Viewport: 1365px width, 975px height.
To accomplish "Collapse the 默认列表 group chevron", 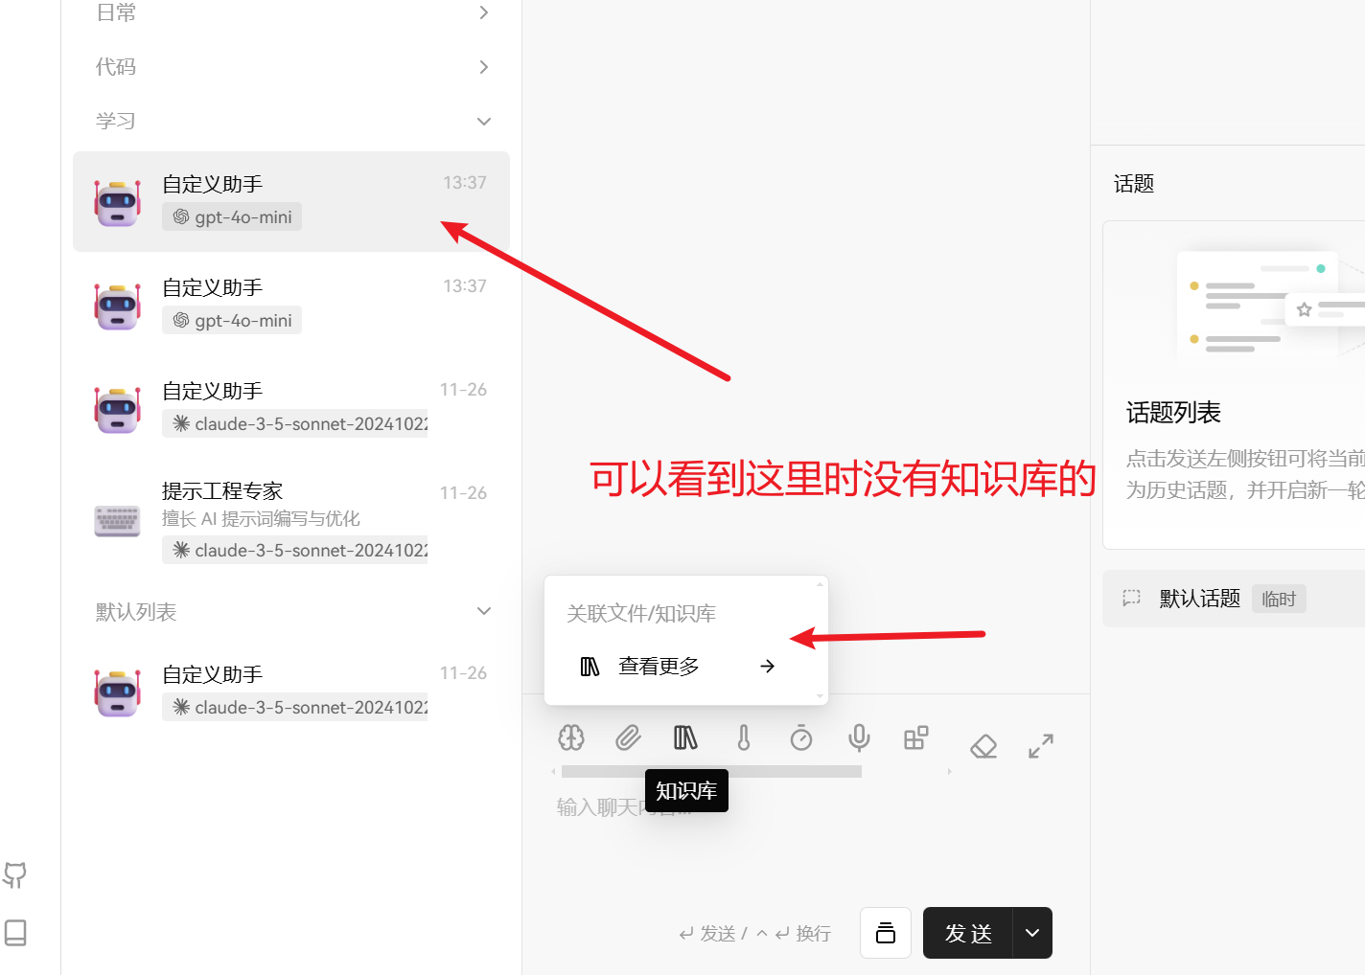I will tap(484, 612).
